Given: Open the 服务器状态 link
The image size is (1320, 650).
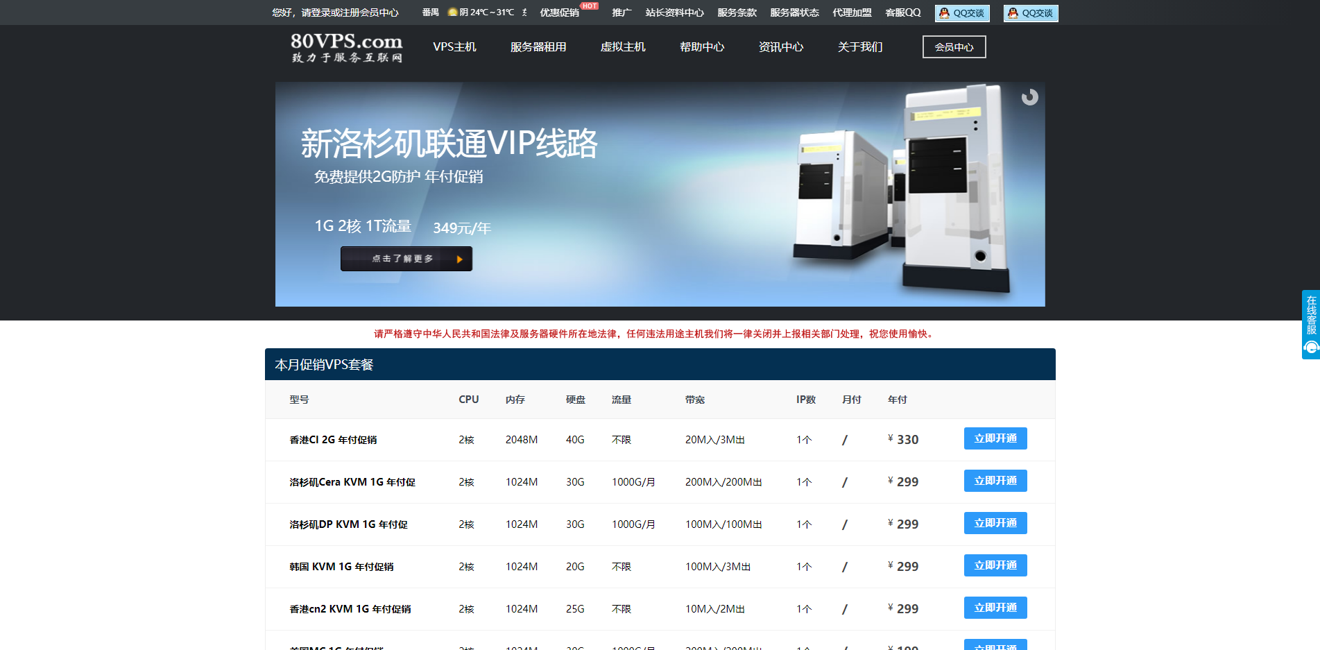Looking at the screenshot, I should click(x=794, y=12).
